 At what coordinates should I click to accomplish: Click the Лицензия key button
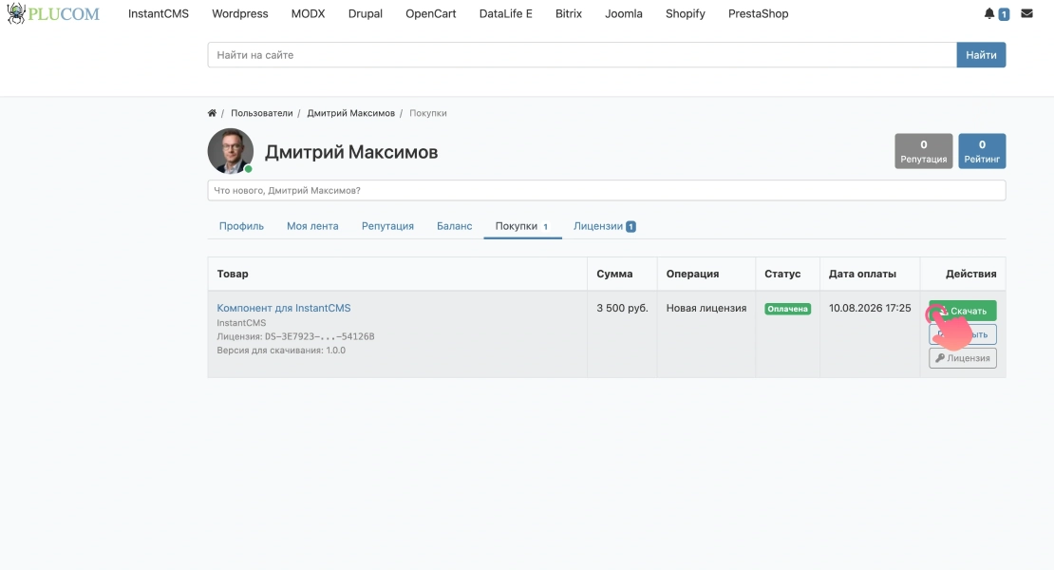[x=963, y=357]
